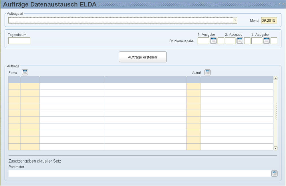Viewport: 286px width, 186px height.
Task: Click the Monat field showing 09.2015
Action: [269, 20]
